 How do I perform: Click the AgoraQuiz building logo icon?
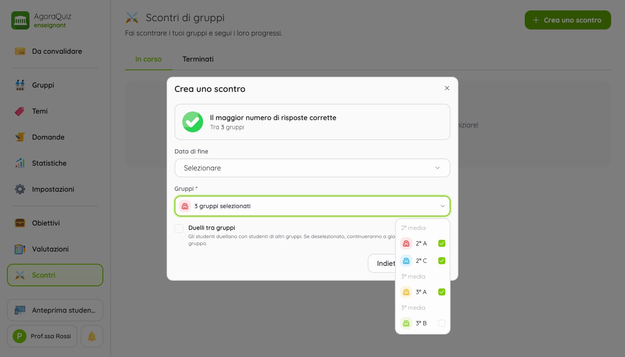pyautogui.click(x=20, y=20)
